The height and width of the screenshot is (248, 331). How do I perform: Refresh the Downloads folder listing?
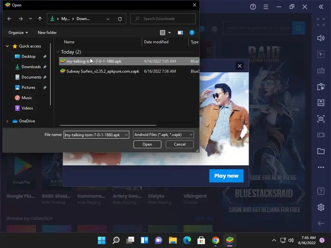(x=120, y=19)
